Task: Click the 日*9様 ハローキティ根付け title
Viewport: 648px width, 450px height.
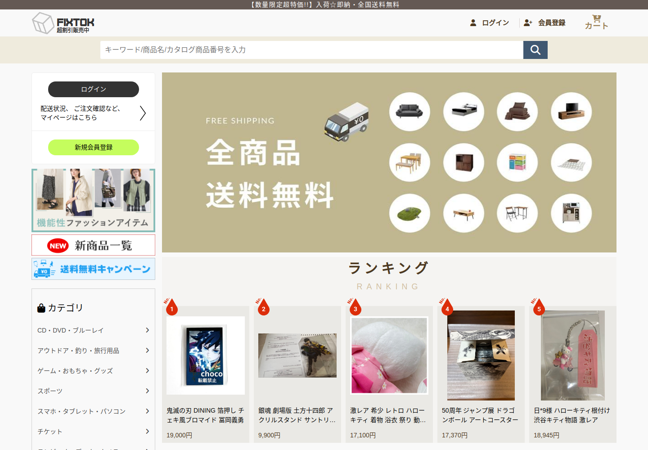Action: point(572,415)
